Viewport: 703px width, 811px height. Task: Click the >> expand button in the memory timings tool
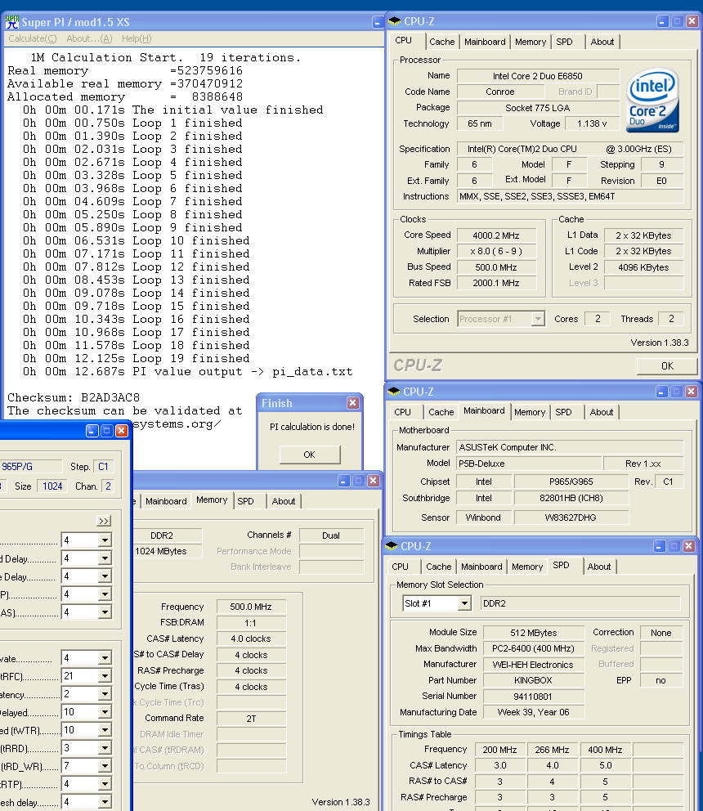click(104, 521)
